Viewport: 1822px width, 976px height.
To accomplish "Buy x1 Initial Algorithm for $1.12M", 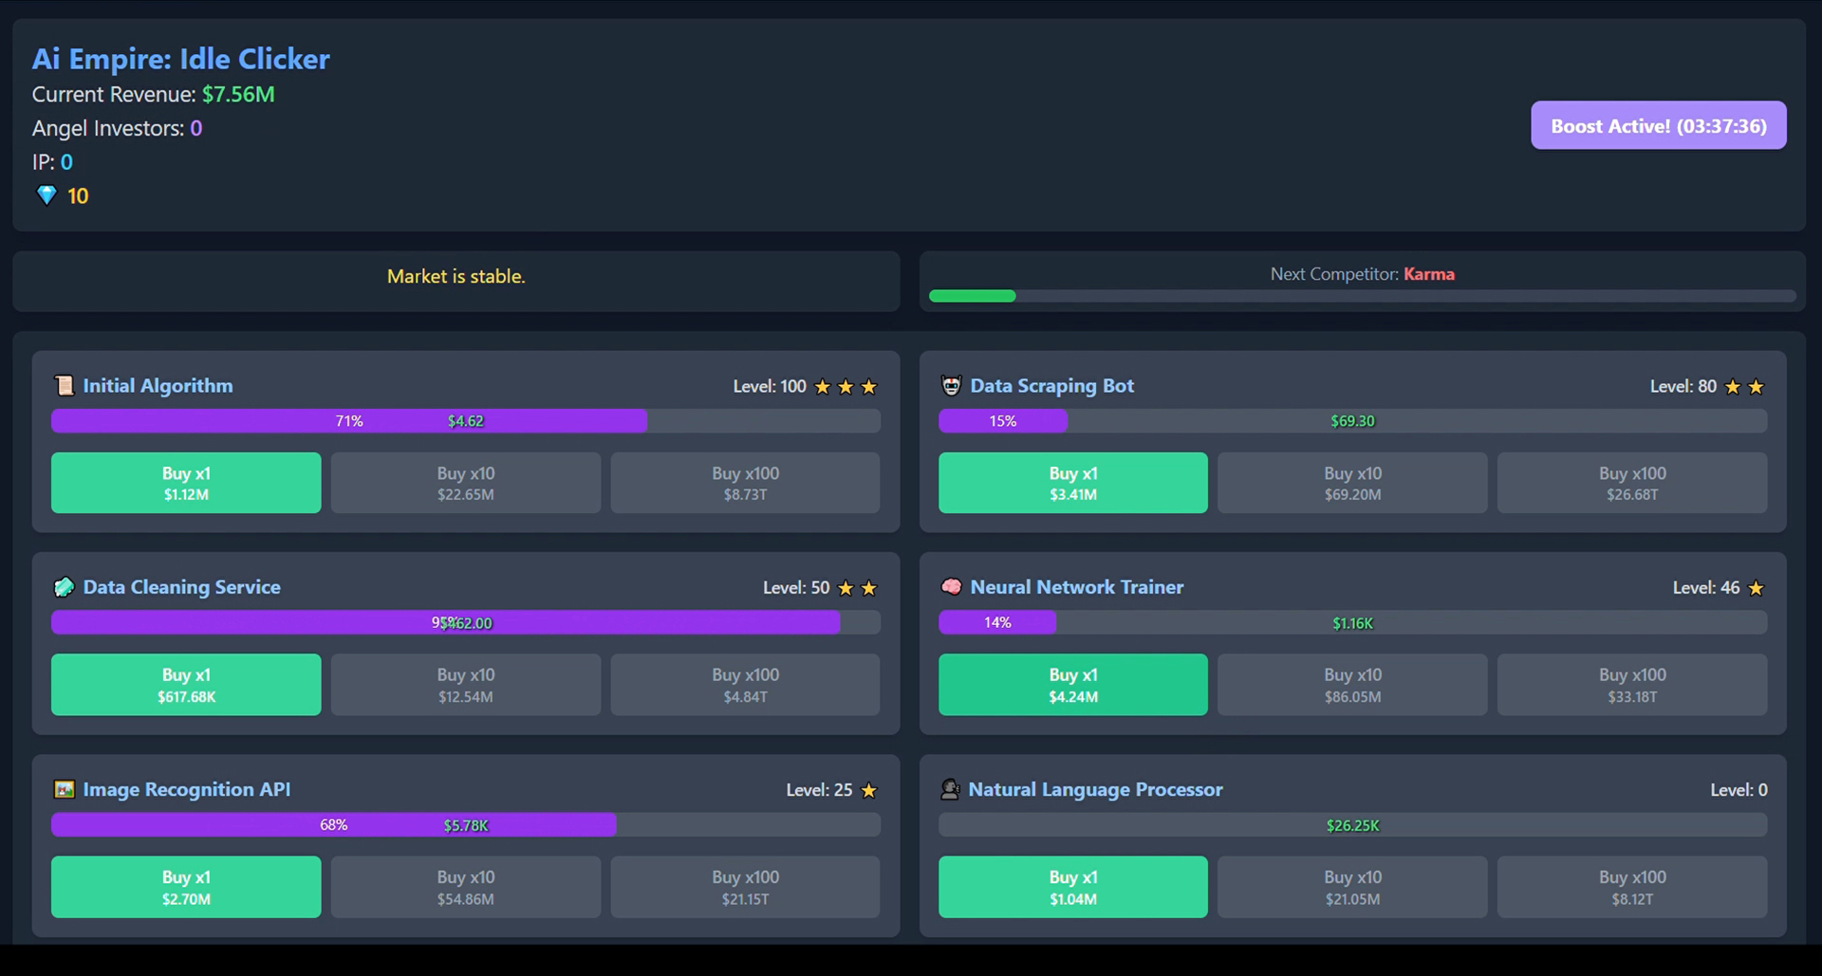I will pyautogui.click(x=185, y=483).
